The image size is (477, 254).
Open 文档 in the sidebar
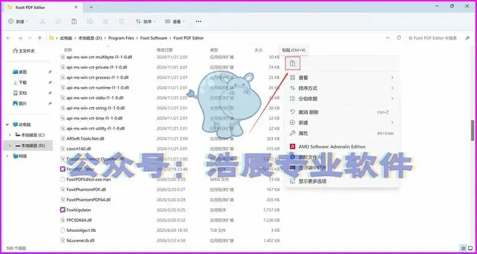(x=20, y=93)
